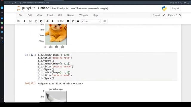Viewport: 191px width, 107px height.
Task: Interrupt the kernel with the stop icon
Action: tap(68, 21)
